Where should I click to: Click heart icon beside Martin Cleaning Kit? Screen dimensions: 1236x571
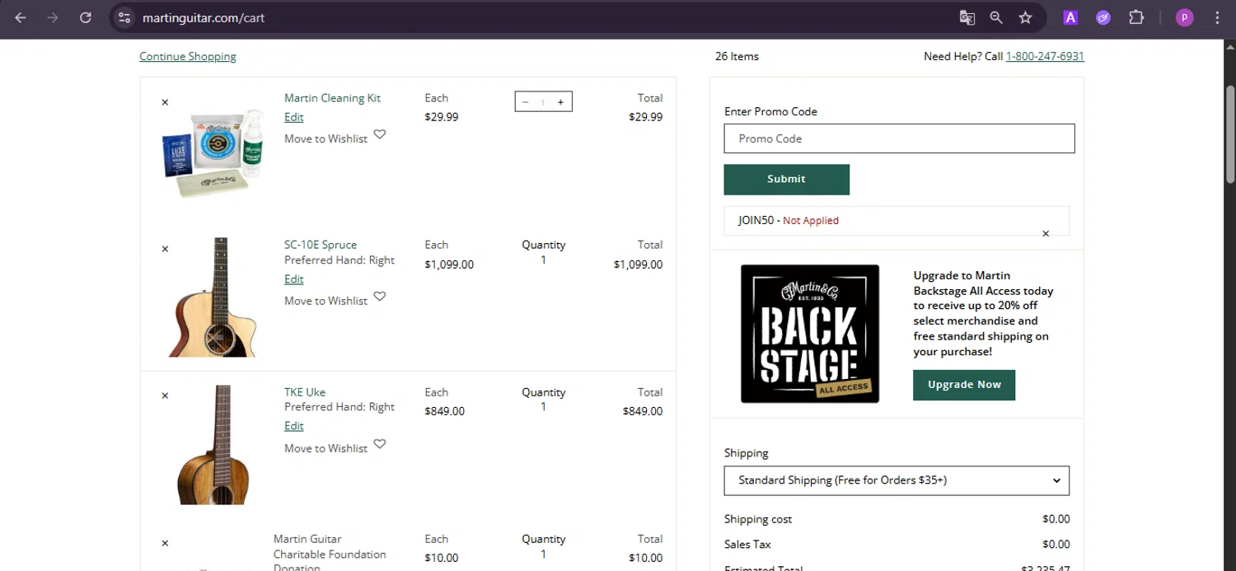pyautogui.click(x=380, y=134)
